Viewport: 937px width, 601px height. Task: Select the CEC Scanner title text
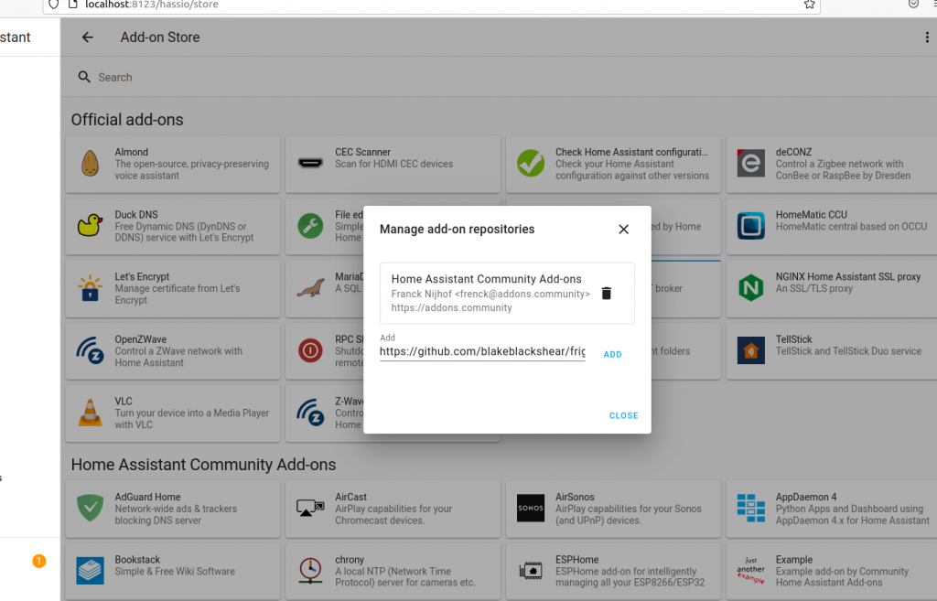coord(362,153)
